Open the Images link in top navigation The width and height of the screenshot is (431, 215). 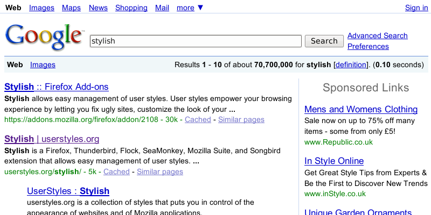click(42, 8)
